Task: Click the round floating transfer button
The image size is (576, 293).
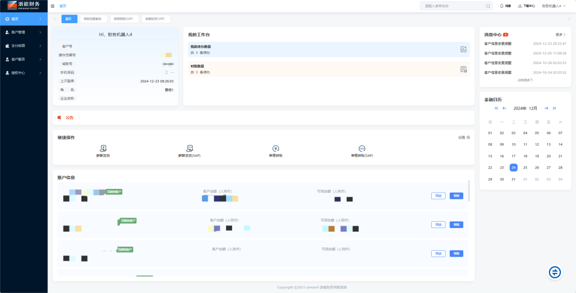Action: tap(555, 272)
